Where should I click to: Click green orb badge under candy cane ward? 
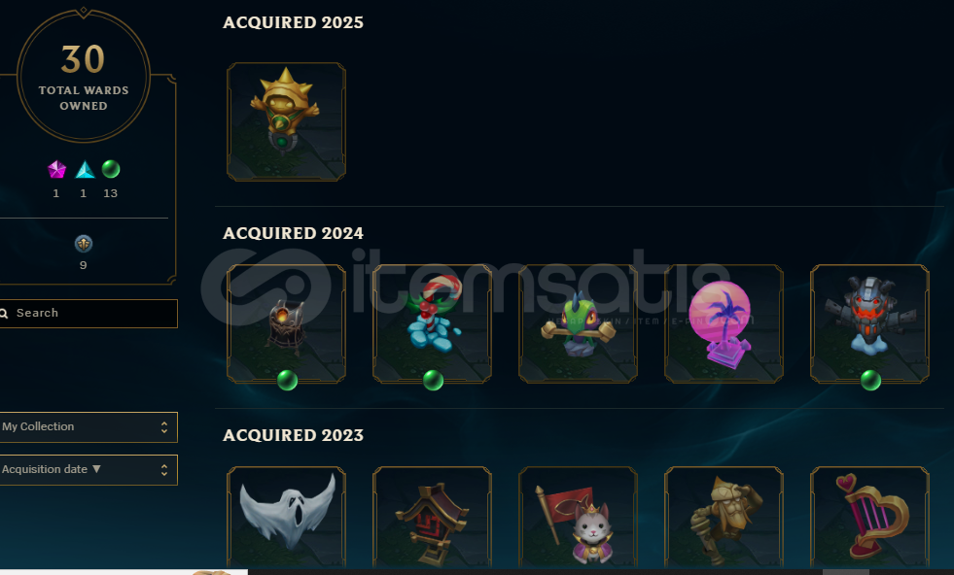[433, 381]
